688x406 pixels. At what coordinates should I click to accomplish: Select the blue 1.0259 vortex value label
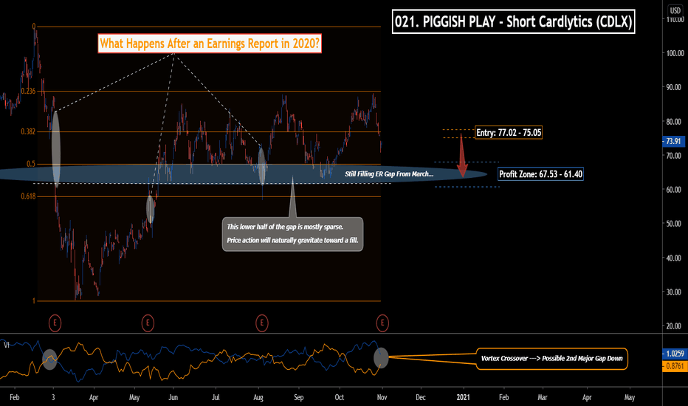pos(675,354)
